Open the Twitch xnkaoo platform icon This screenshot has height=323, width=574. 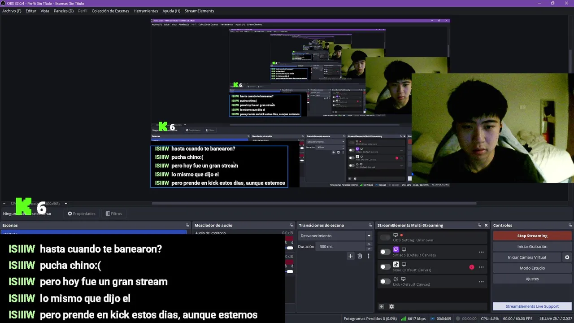(396, 249)
